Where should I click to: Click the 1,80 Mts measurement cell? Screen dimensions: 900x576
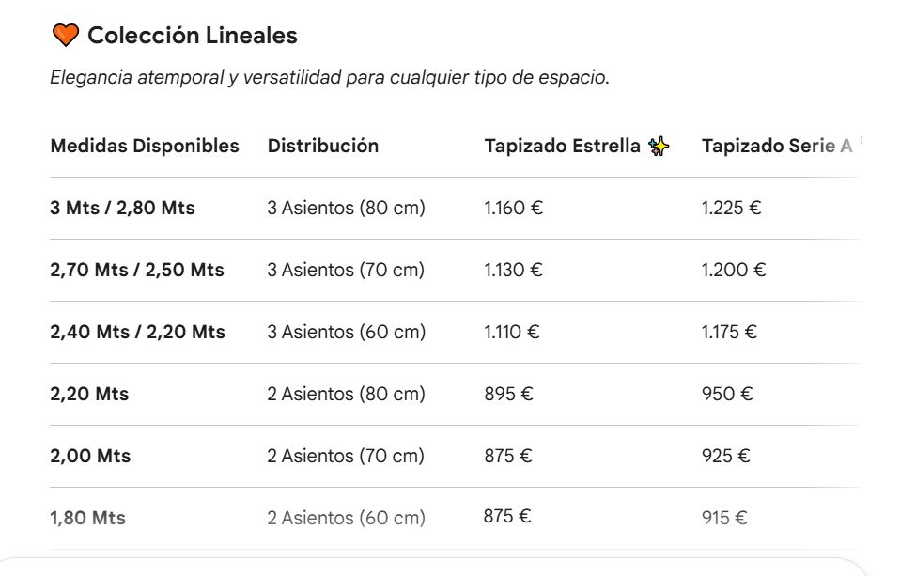pos(87,518)
